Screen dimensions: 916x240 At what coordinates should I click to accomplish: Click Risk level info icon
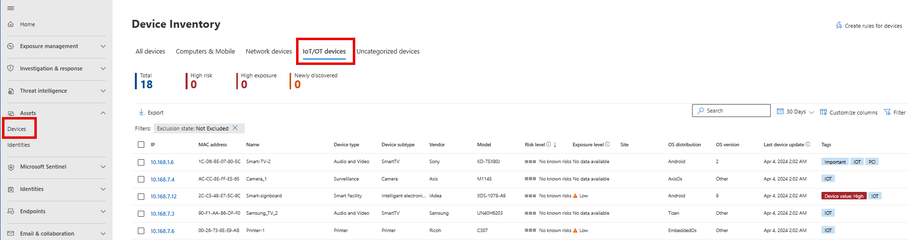pyautogui.click(x=548, y=145)
